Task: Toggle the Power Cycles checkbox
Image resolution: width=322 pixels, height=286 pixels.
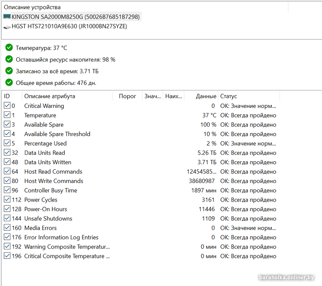Action: 7,200
